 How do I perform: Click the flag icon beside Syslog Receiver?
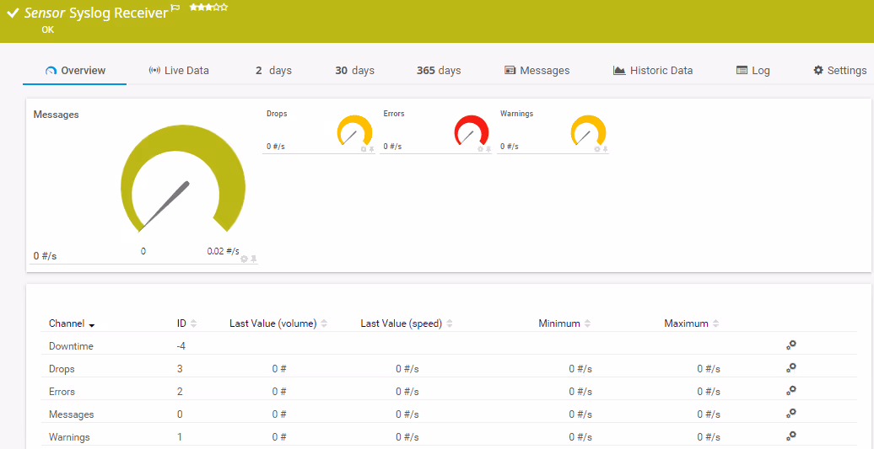coord(175,8)
